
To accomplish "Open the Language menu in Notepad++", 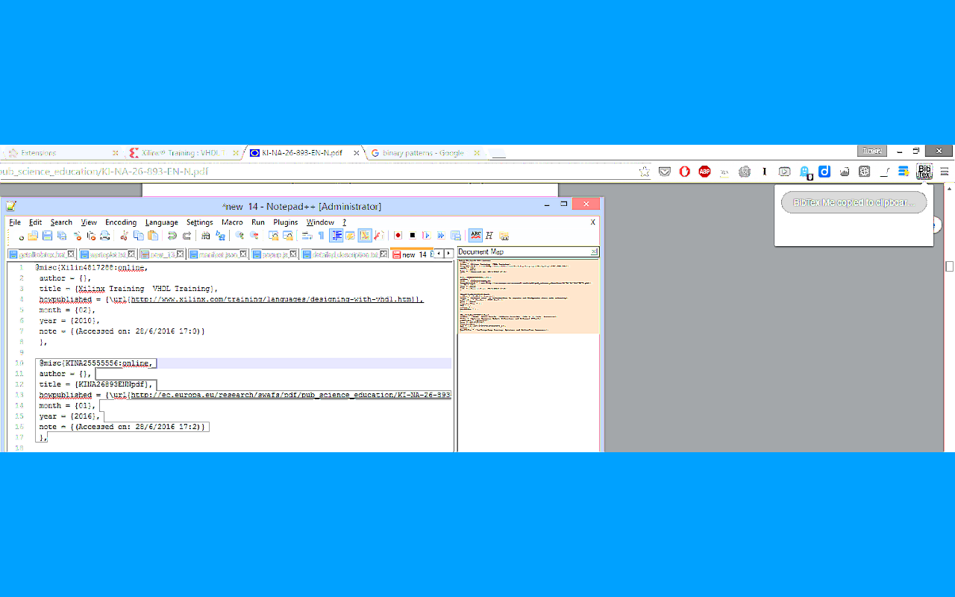I will pyautogui.click(x=162, y=222).
